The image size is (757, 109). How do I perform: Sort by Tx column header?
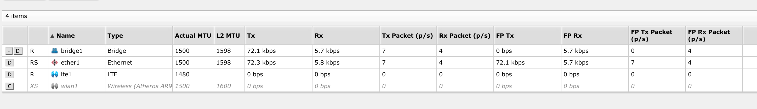(251, 36)
